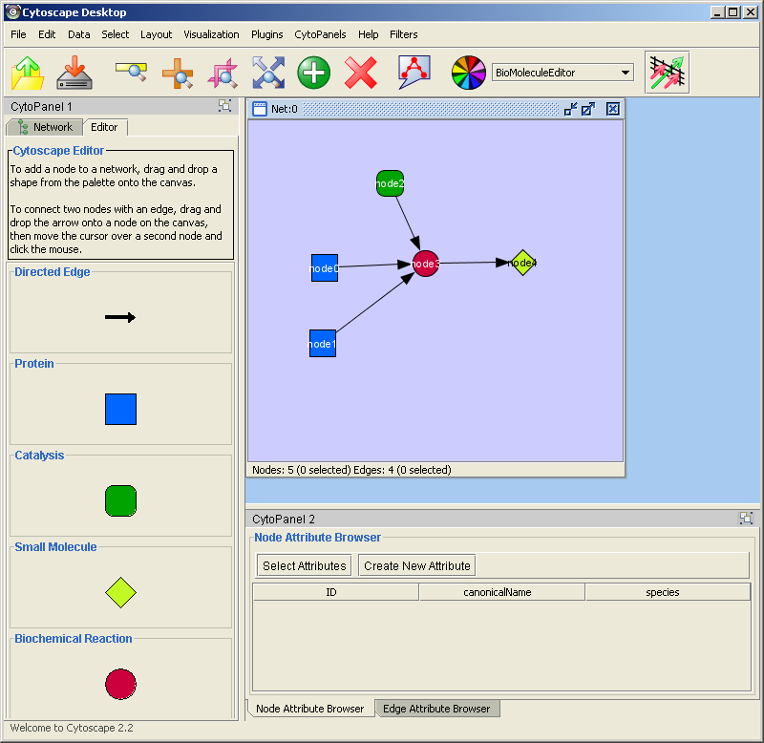The width and height of the screenshot is (764, 743).
Task: Click the Select Attributes button
Action: [x=304, y=565]
